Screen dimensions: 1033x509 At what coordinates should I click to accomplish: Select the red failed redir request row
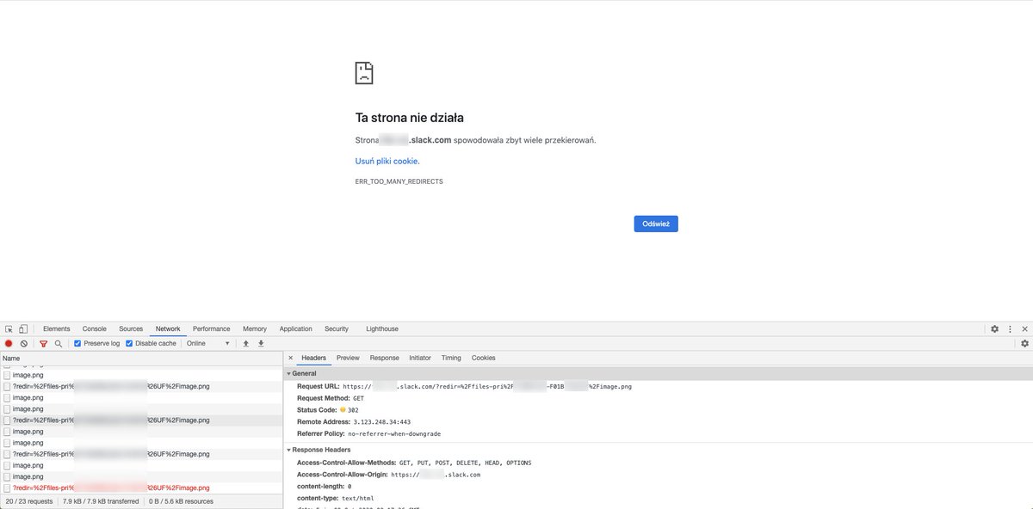pos(141,488)
